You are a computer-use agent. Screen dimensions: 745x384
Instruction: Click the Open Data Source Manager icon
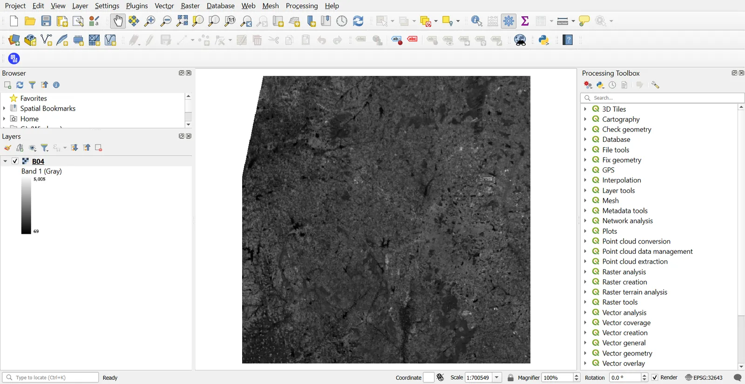pyautogui.click(x=14, y=40)
